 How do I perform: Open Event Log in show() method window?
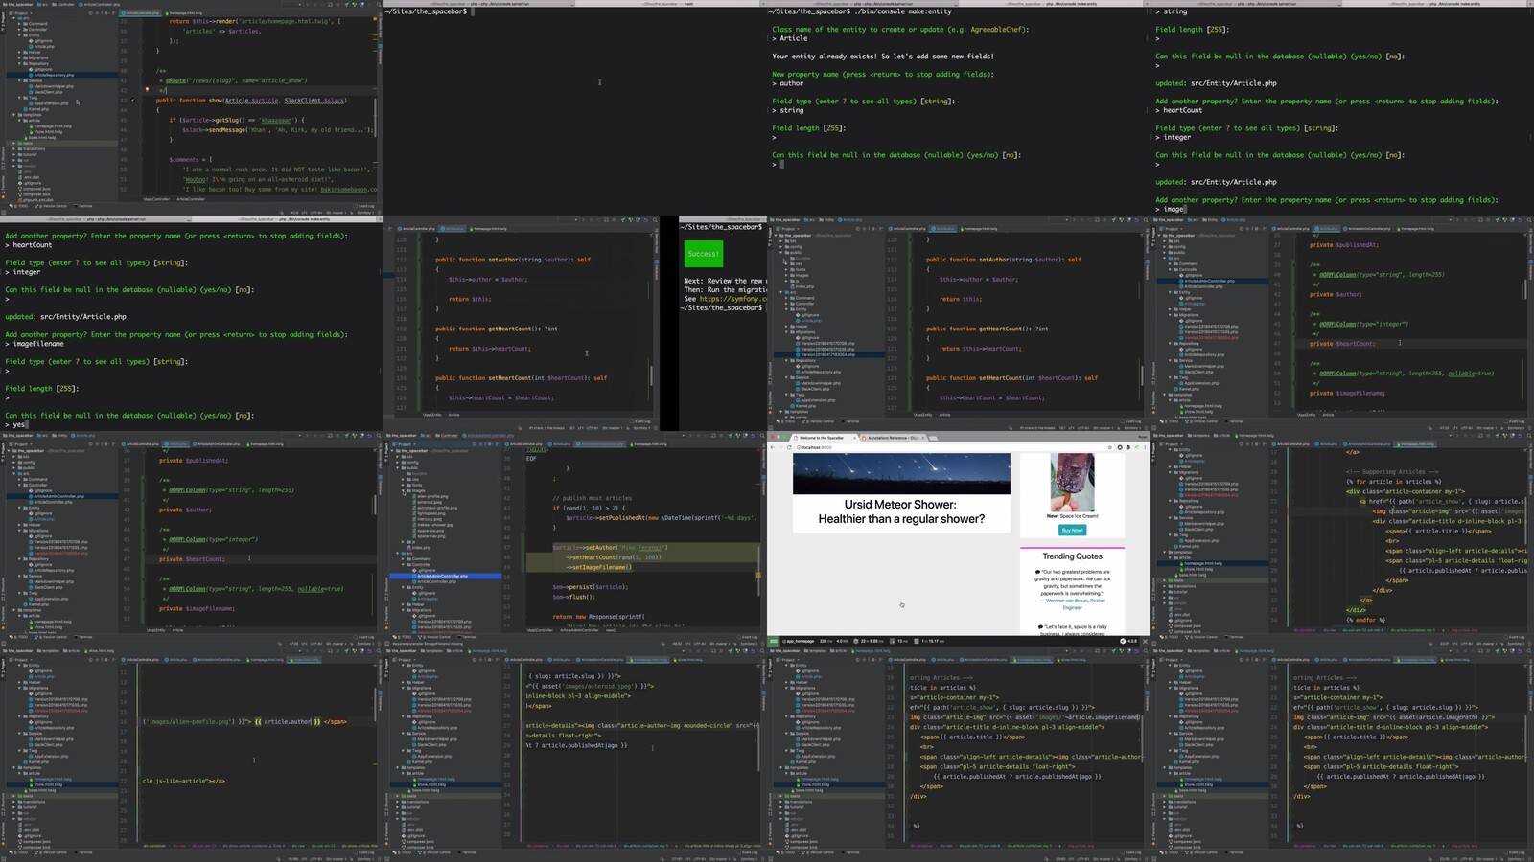click(x=365, y=206)
